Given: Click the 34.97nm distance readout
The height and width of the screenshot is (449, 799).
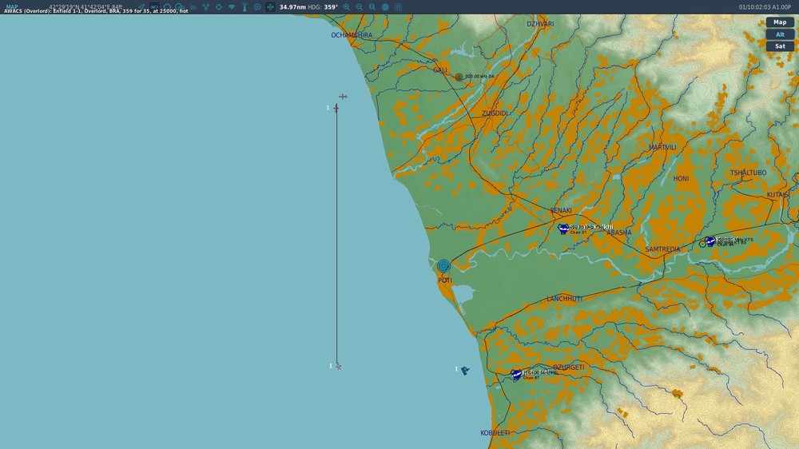Looking at the screenshot, I should click(x=292, y=7).
